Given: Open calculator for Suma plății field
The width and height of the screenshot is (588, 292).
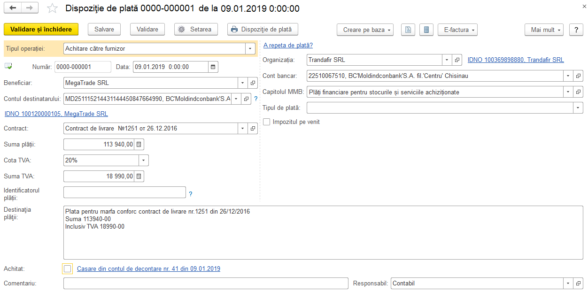Looking at the screenshot, I should pyautogui.click(x=139, y=145).
